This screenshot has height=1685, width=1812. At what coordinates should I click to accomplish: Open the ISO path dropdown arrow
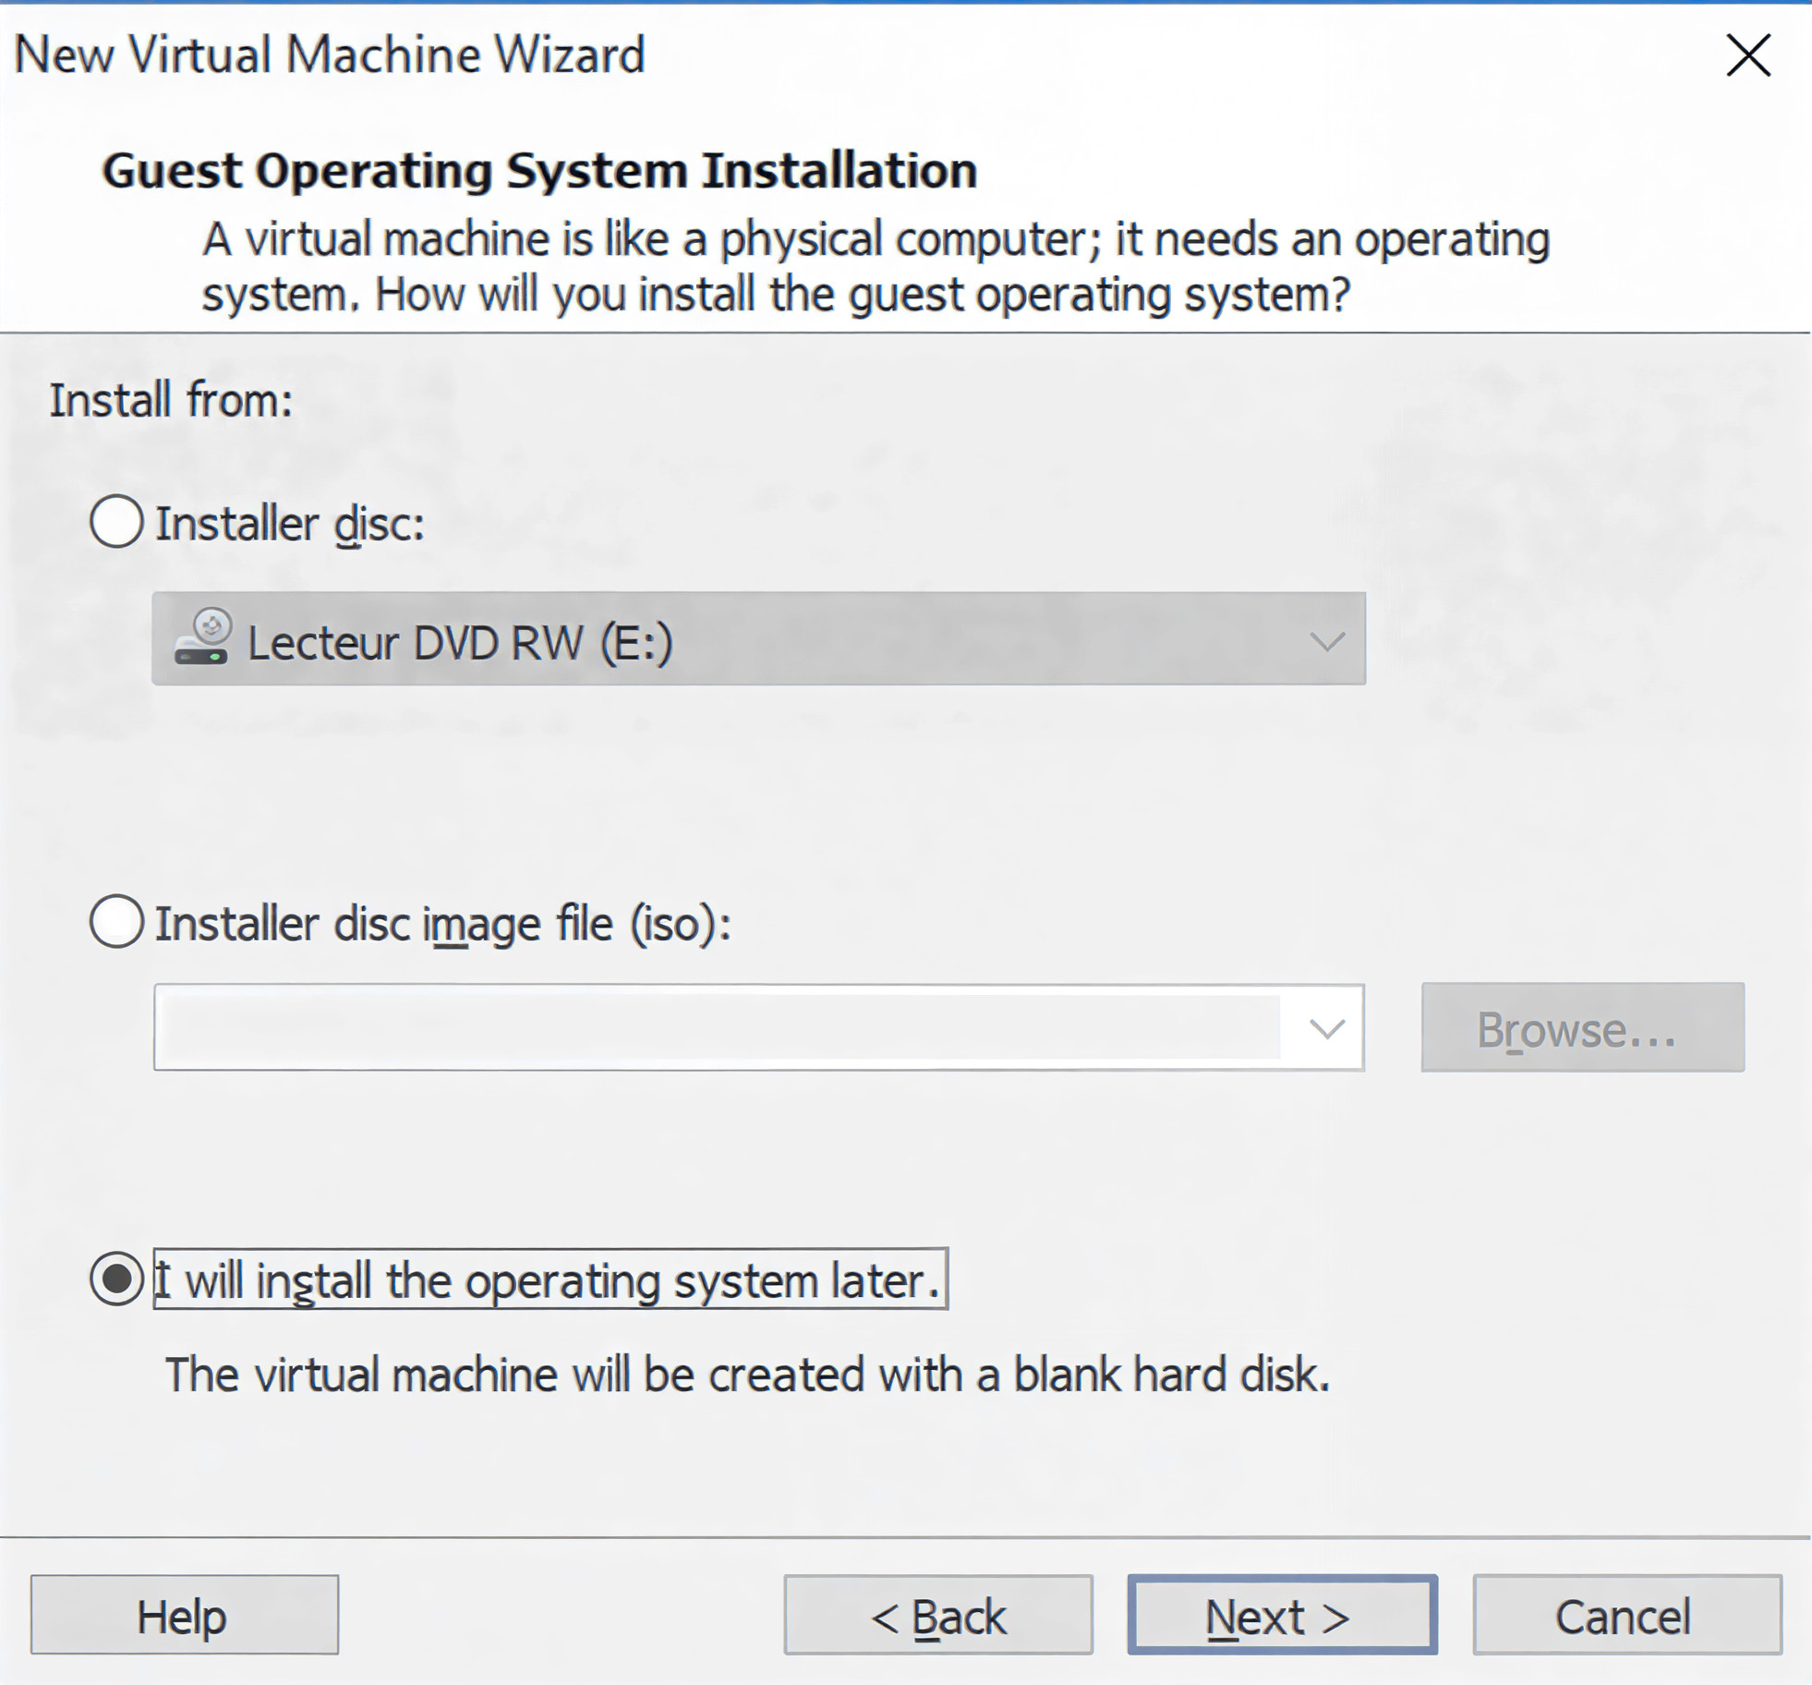point(1326,1028)
